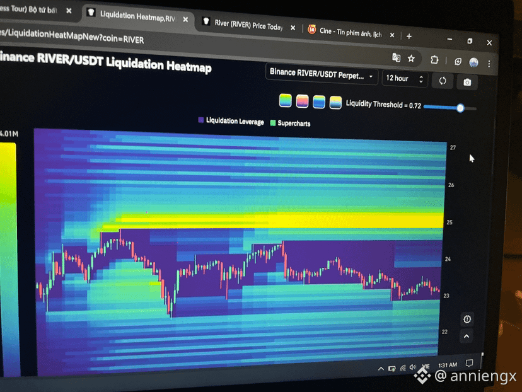Select the blue heatmap color scheme
This screenshot has height=392, width=522.
tap(319, 102)
